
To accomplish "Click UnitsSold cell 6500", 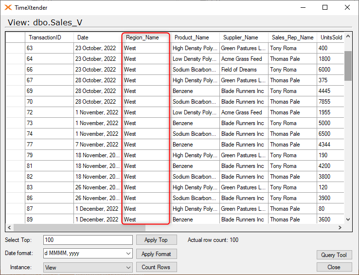I will pyautogui.click(x=330, y=134).
